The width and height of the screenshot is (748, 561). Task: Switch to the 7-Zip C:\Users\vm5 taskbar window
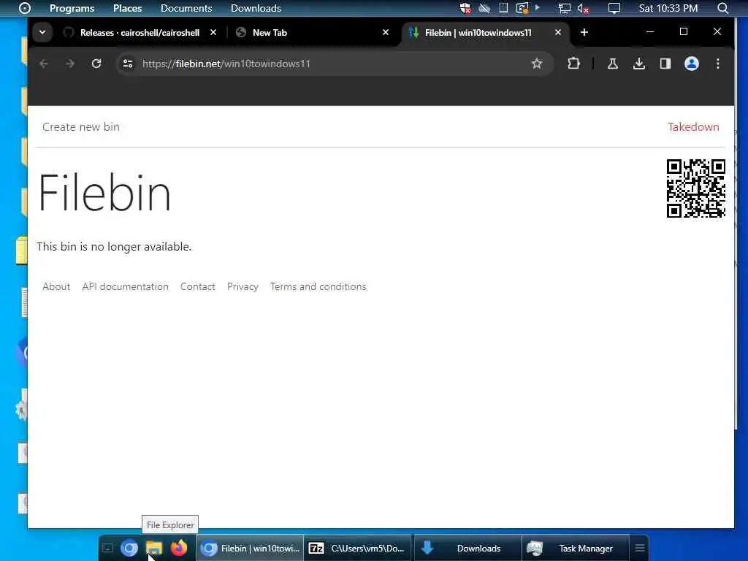pos(357,548)
